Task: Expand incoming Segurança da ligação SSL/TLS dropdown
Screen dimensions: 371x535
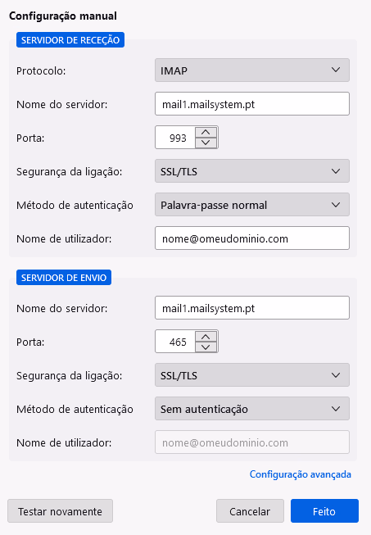Action: pyautogui.click(x=252, y=171)
